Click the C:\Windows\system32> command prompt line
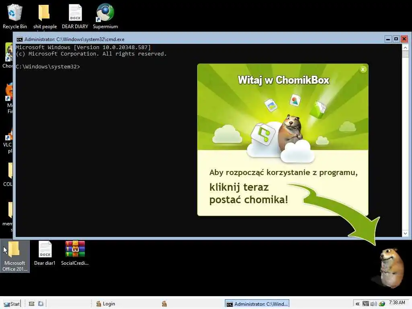412x309 pixels. click(x=48, y=67)
